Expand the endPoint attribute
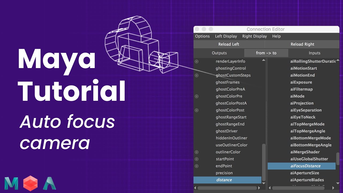Image resolution: width=343 pixels, height=193 pixels. point(196,166)
